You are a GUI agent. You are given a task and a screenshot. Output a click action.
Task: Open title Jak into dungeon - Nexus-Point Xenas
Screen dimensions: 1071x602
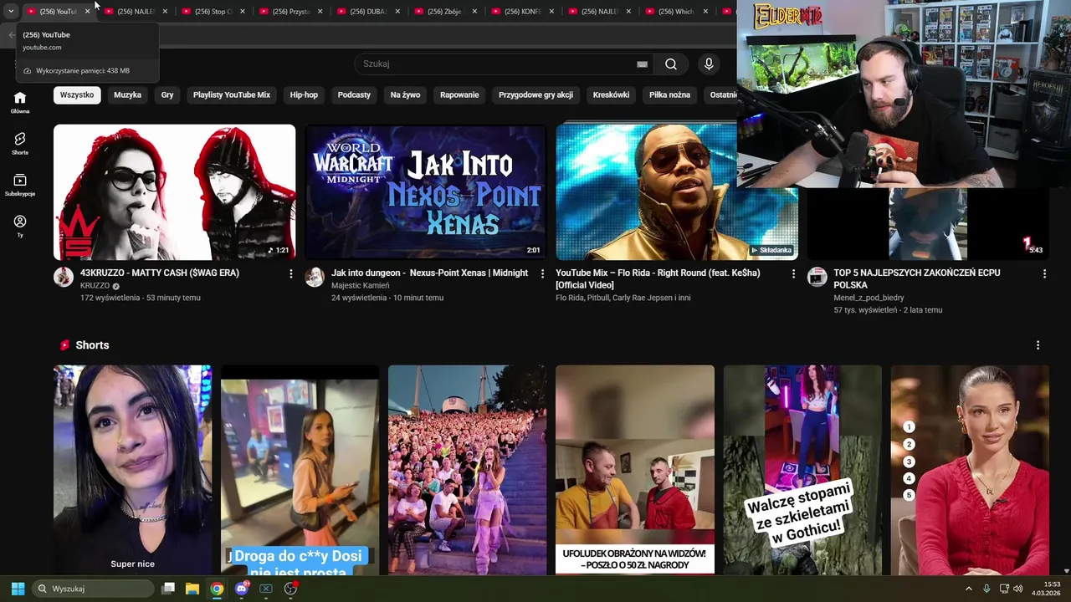429,273
